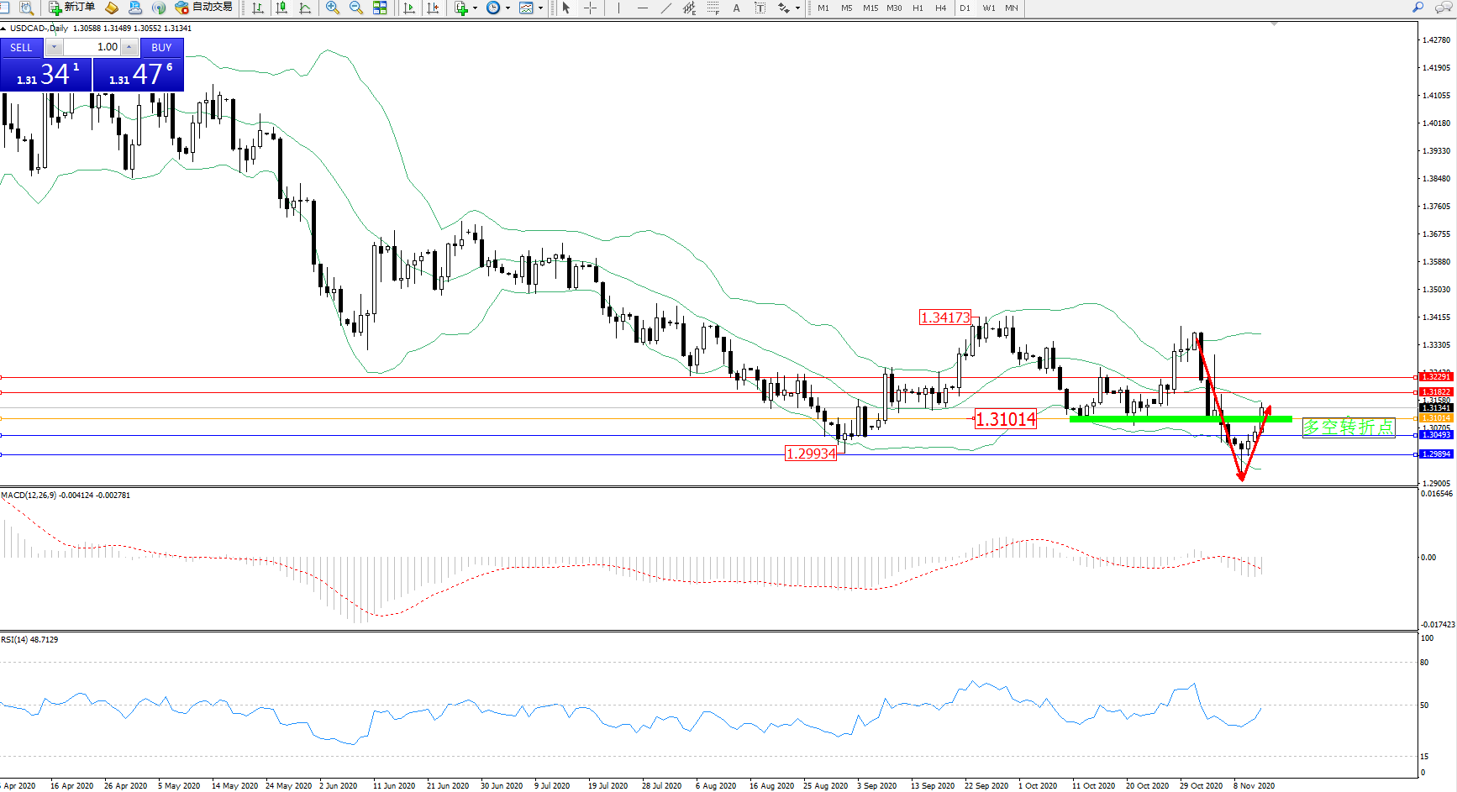The width and height of the screenshot is (1457, 792).
Task: Draw a horizontal line tool
Action: pos(643,8)
